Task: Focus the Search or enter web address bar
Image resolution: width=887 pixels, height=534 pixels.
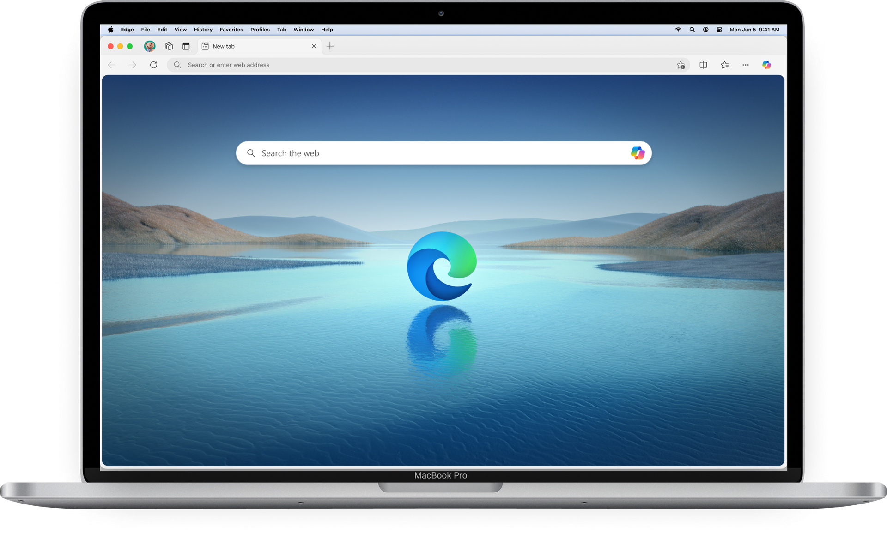Action: pos(428,65)
